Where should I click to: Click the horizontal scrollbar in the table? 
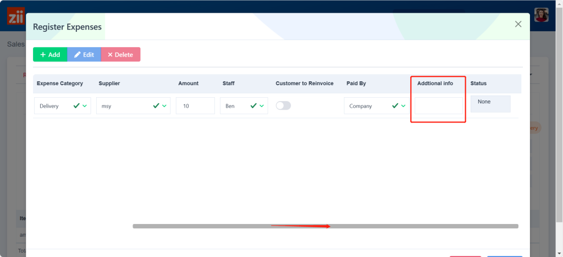point(325,226)
